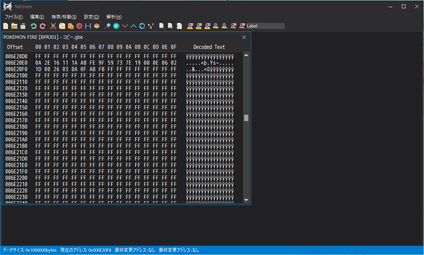Click the vertical scrollbar thumb
The height and width of the screenshot is (255, 424).
click(246, 118)
